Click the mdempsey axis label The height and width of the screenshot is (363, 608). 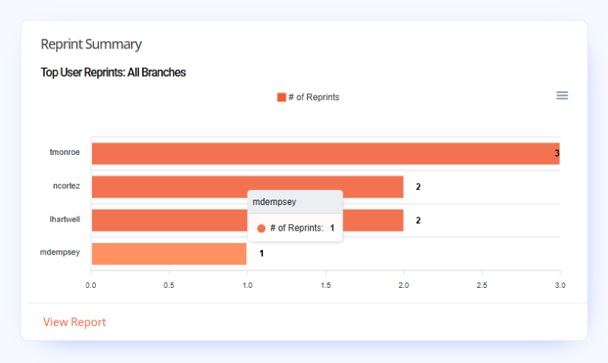60,252
